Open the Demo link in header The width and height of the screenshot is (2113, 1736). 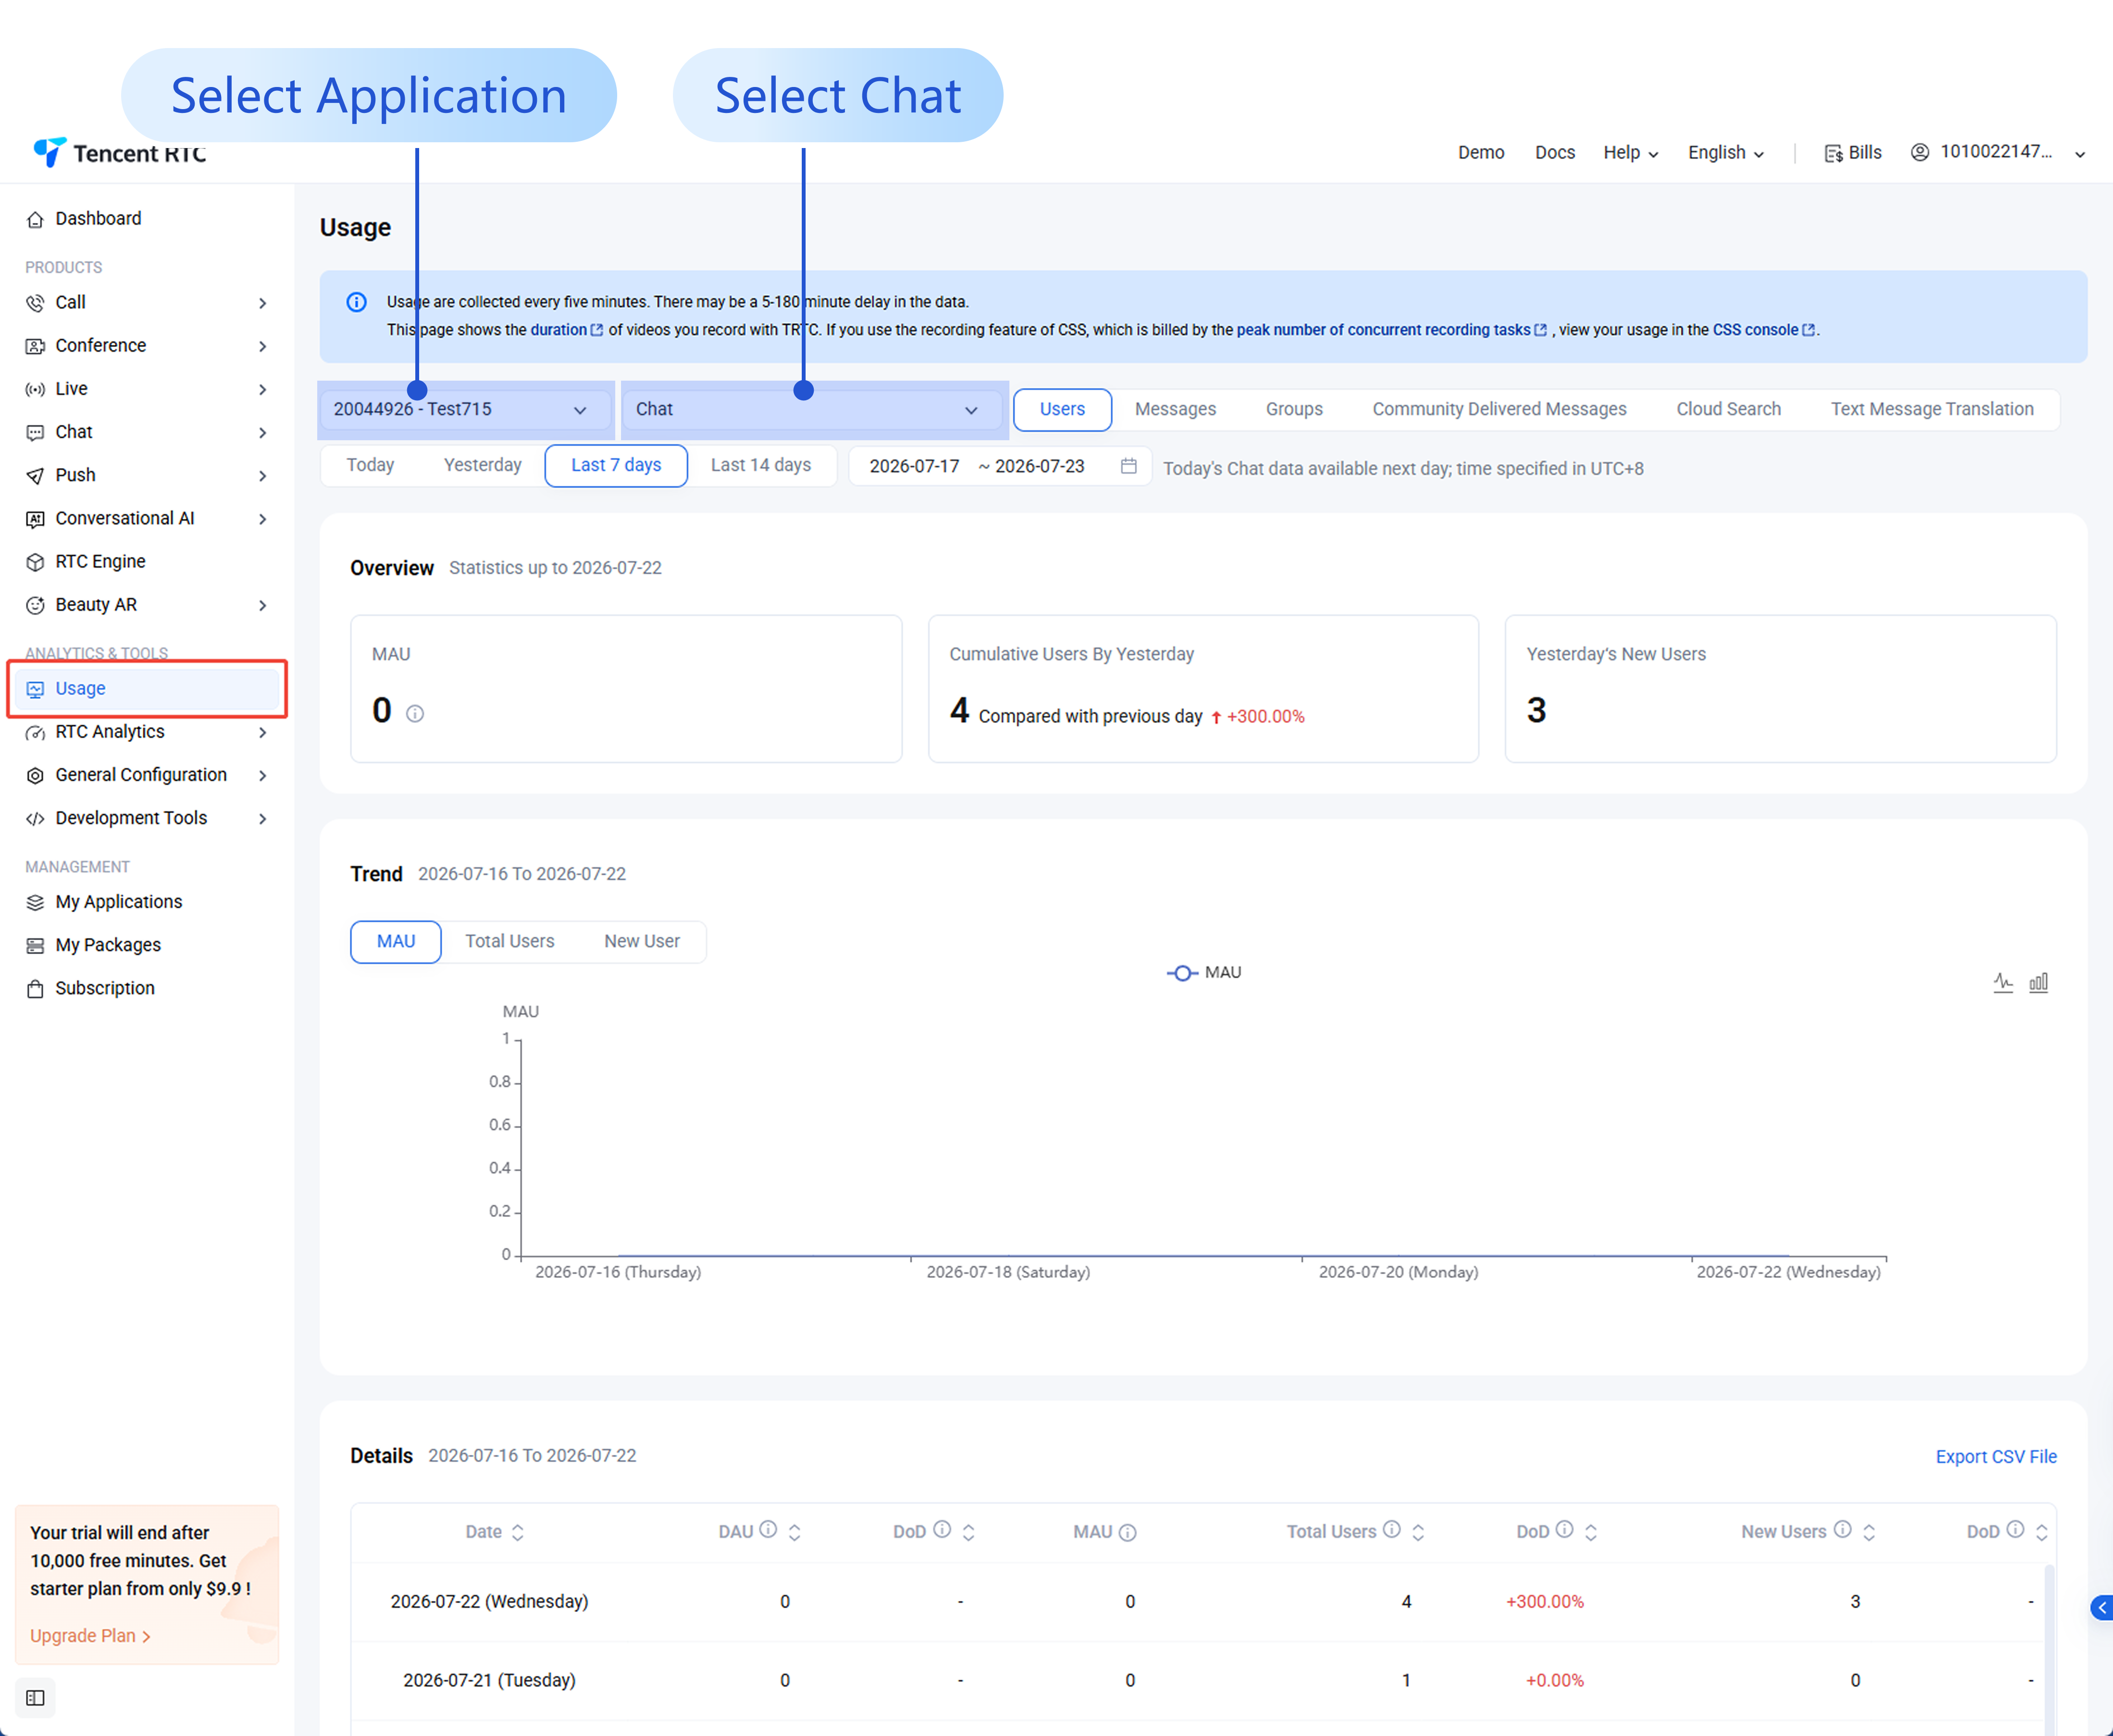[1480, 152]
